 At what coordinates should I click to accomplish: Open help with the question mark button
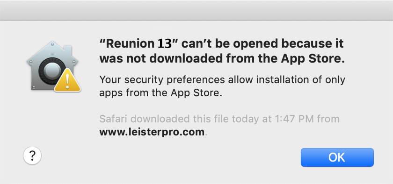[x=32, y=156]
